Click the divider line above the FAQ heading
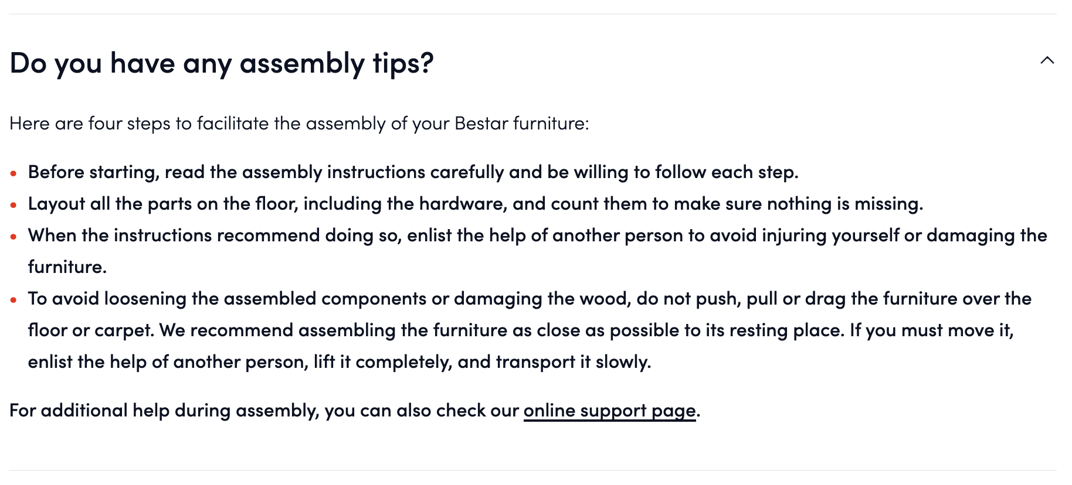Screen dimensions: 1072x485 point(532,14)
